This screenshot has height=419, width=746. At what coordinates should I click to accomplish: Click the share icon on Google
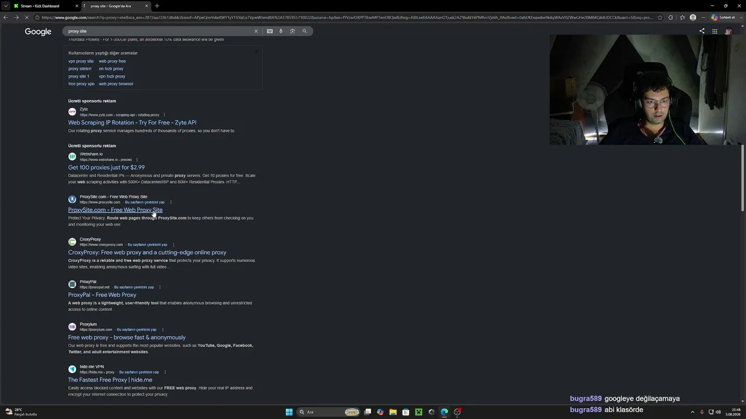tap(702, 31)
